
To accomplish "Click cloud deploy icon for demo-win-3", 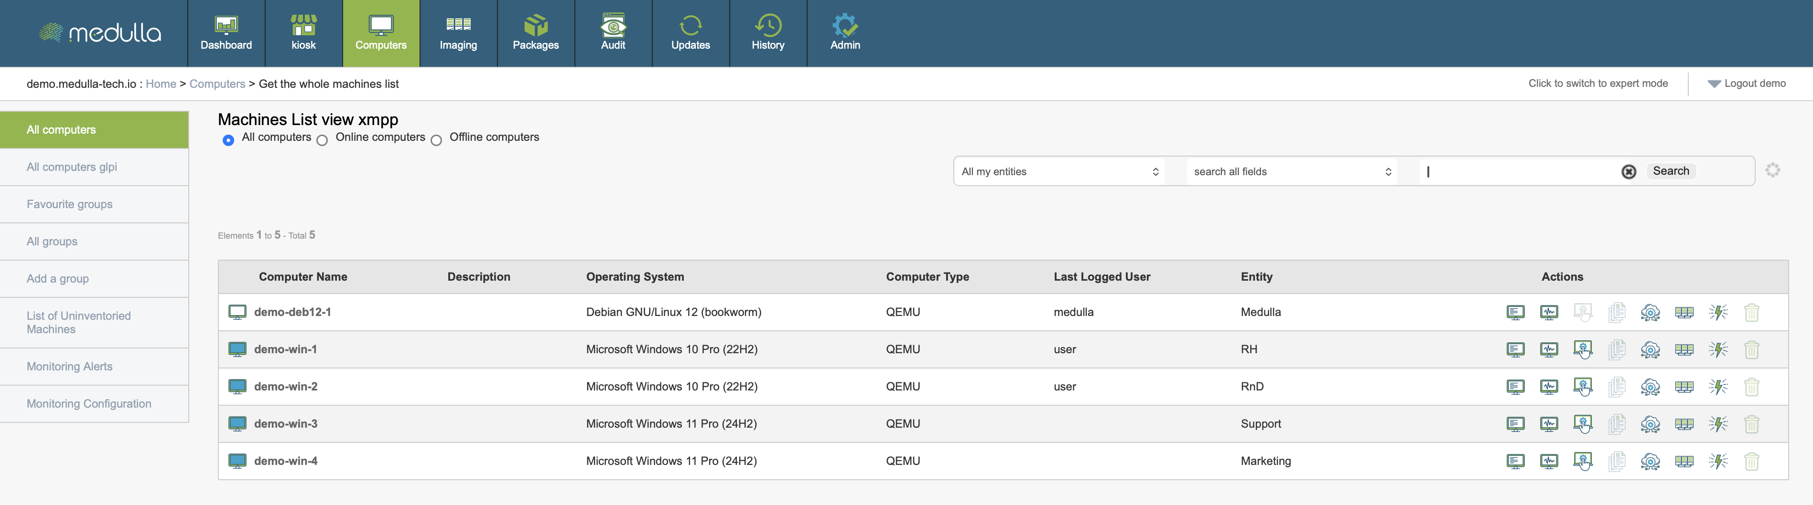I will pyautogui.click(x=1650, y=424).
